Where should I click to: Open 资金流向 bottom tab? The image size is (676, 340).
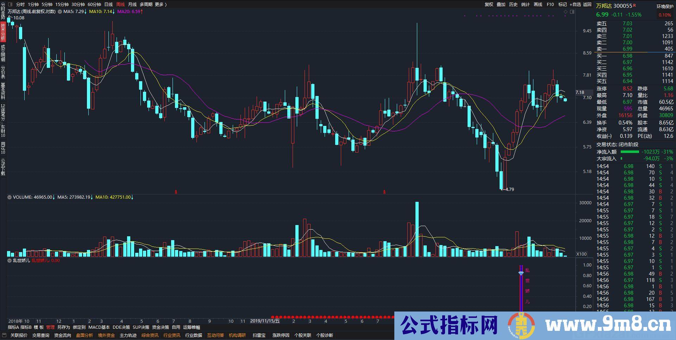click(x=63, y=335)
